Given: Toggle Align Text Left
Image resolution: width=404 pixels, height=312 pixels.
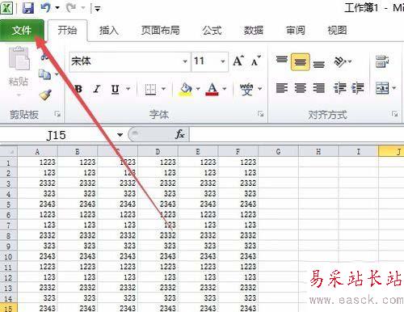Looking at the screenshot, I should point(282,88).
